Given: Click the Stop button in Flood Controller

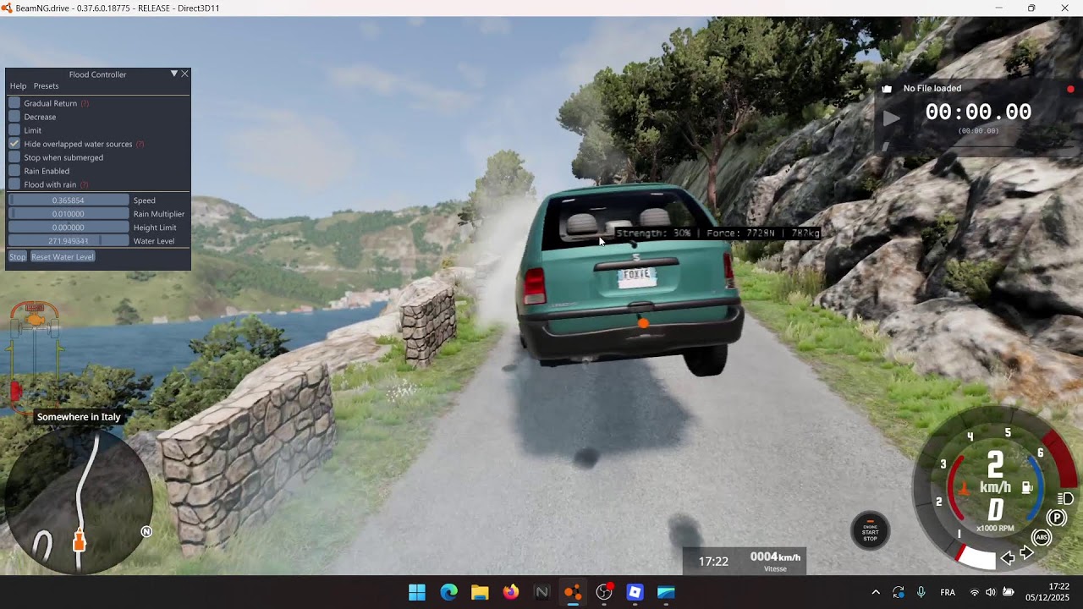Looking at the screenshot, I should point(18,256).
